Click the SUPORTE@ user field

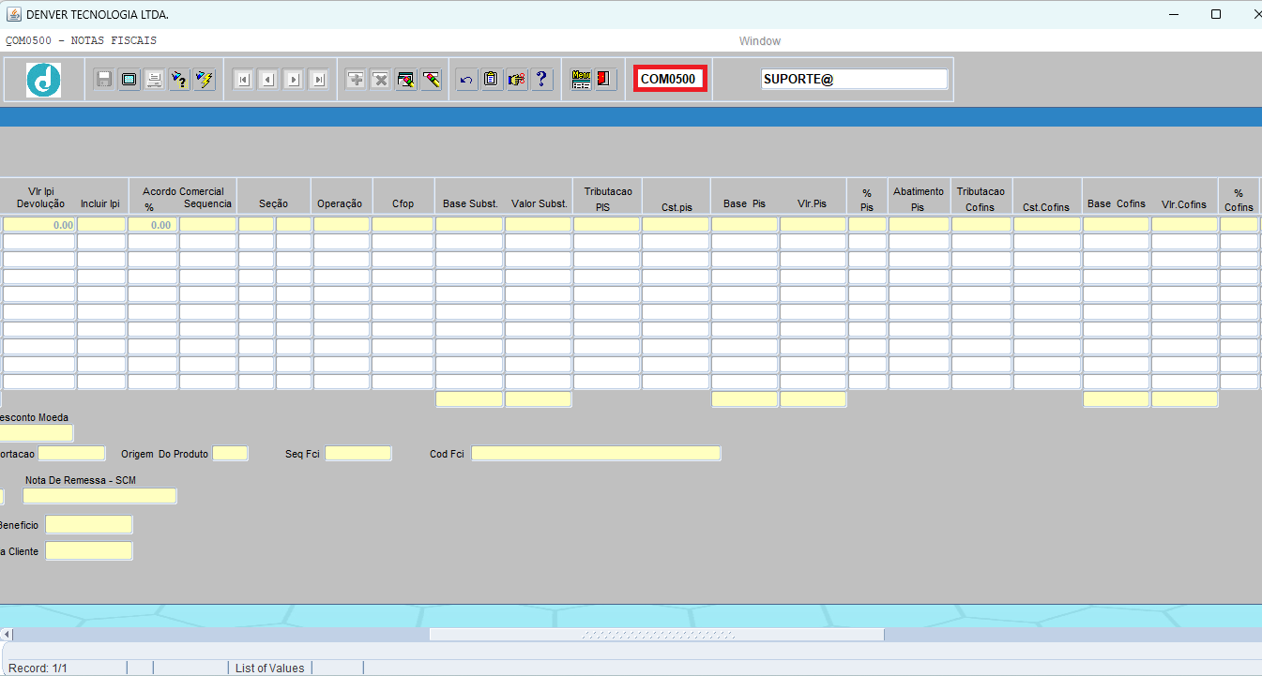point(854,80)
